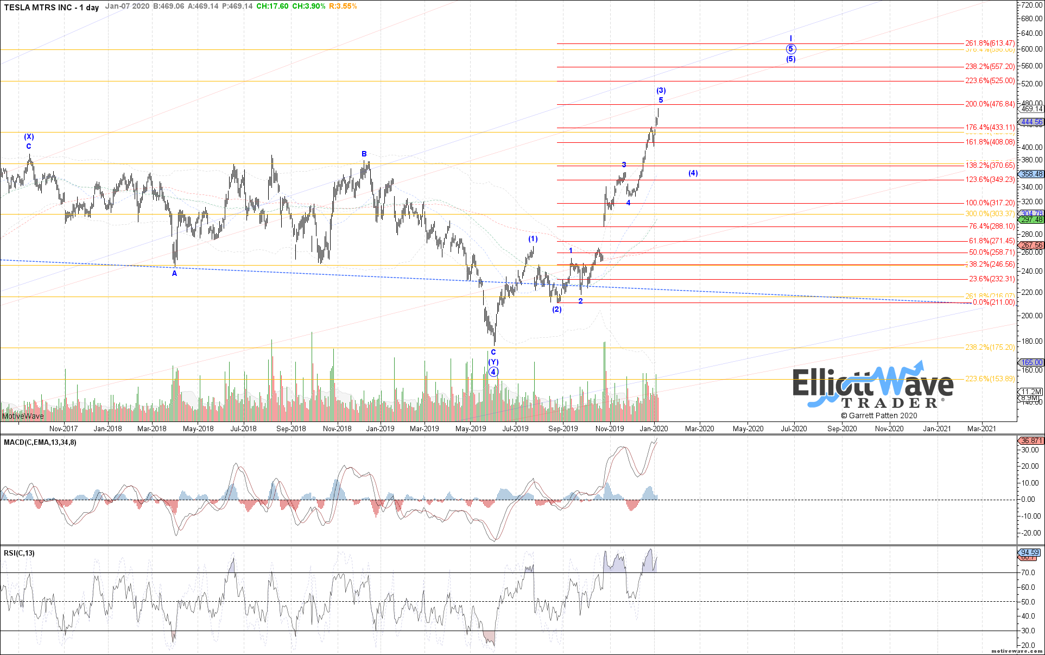Click the Jan-2020 date axis label
Viewport: 1045px width, 655px height.
click(654, 429)
